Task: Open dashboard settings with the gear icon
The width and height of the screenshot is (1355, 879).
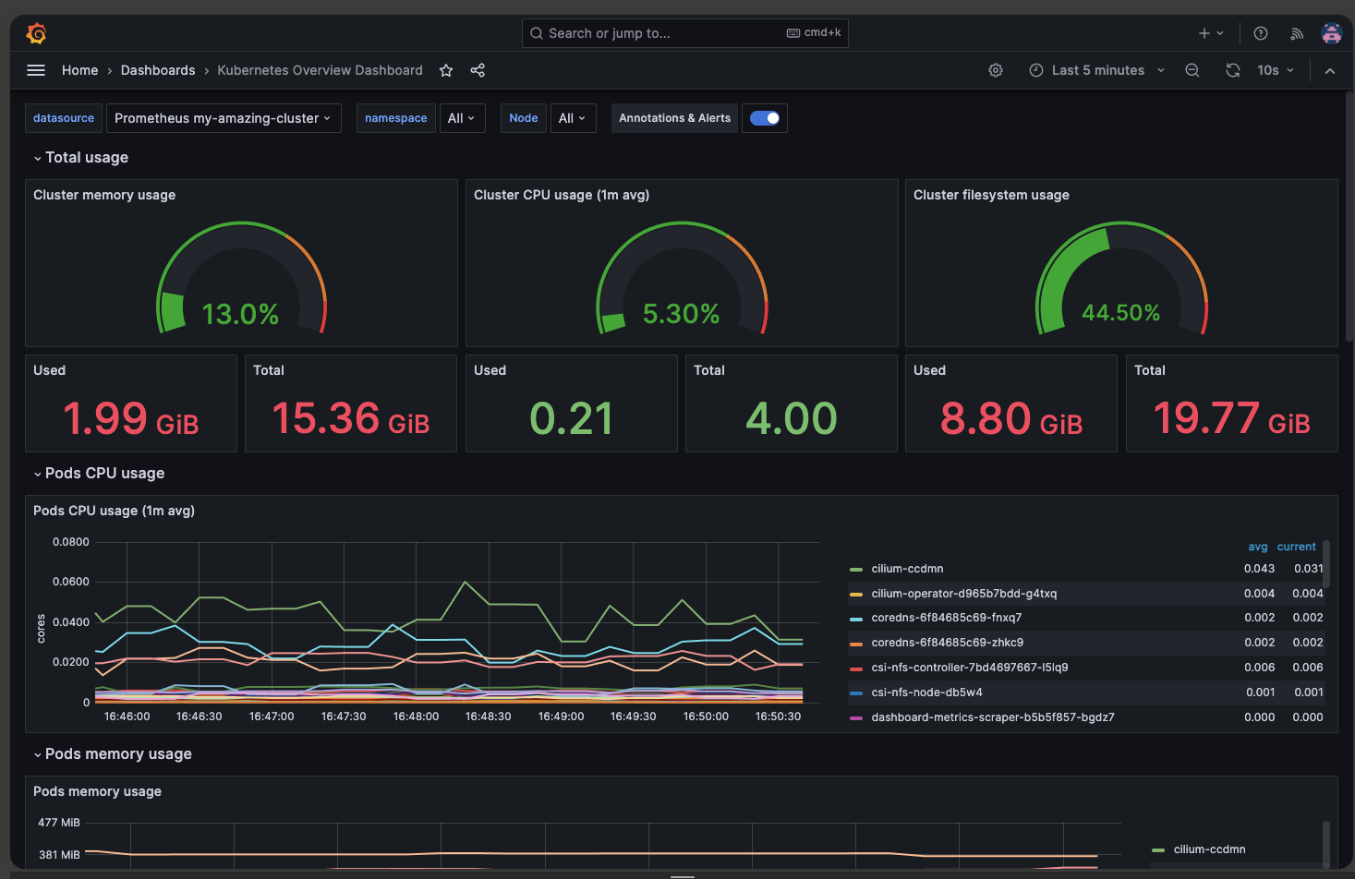Action: (x=996, y=70)
